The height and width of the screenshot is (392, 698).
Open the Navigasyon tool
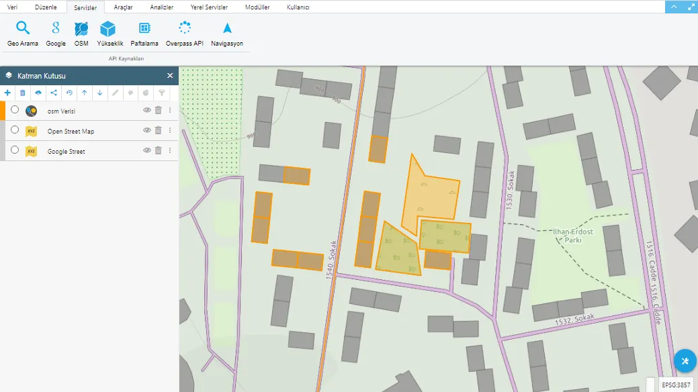click(x=227, y=34)
